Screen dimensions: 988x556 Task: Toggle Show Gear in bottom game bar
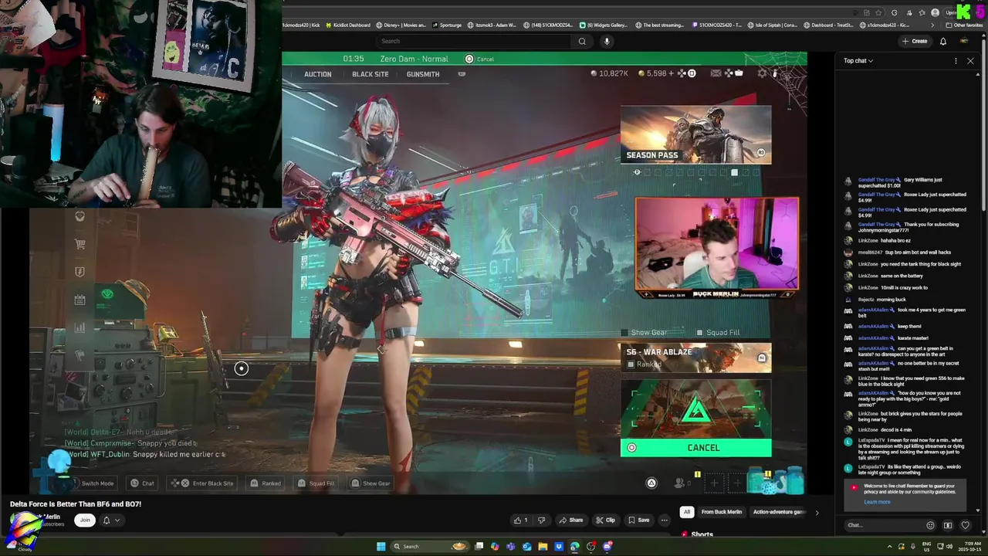pos(371,483)
